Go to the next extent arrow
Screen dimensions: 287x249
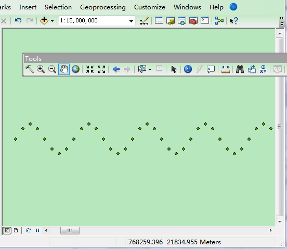pos(127,69)
